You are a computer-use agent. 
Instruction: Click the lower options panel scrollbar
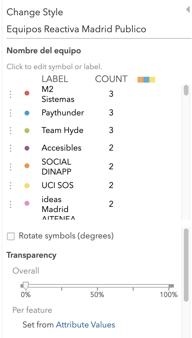[x=186, y=265]
